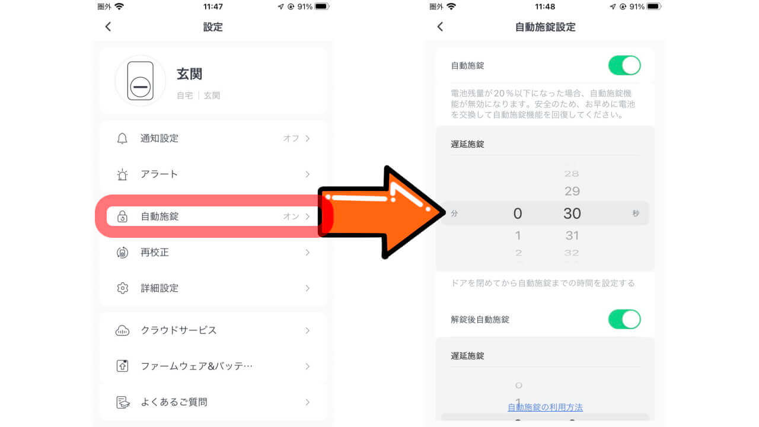Open the クラウドサービス row chevron
759x427 pixels.
(x=307, y=330)
